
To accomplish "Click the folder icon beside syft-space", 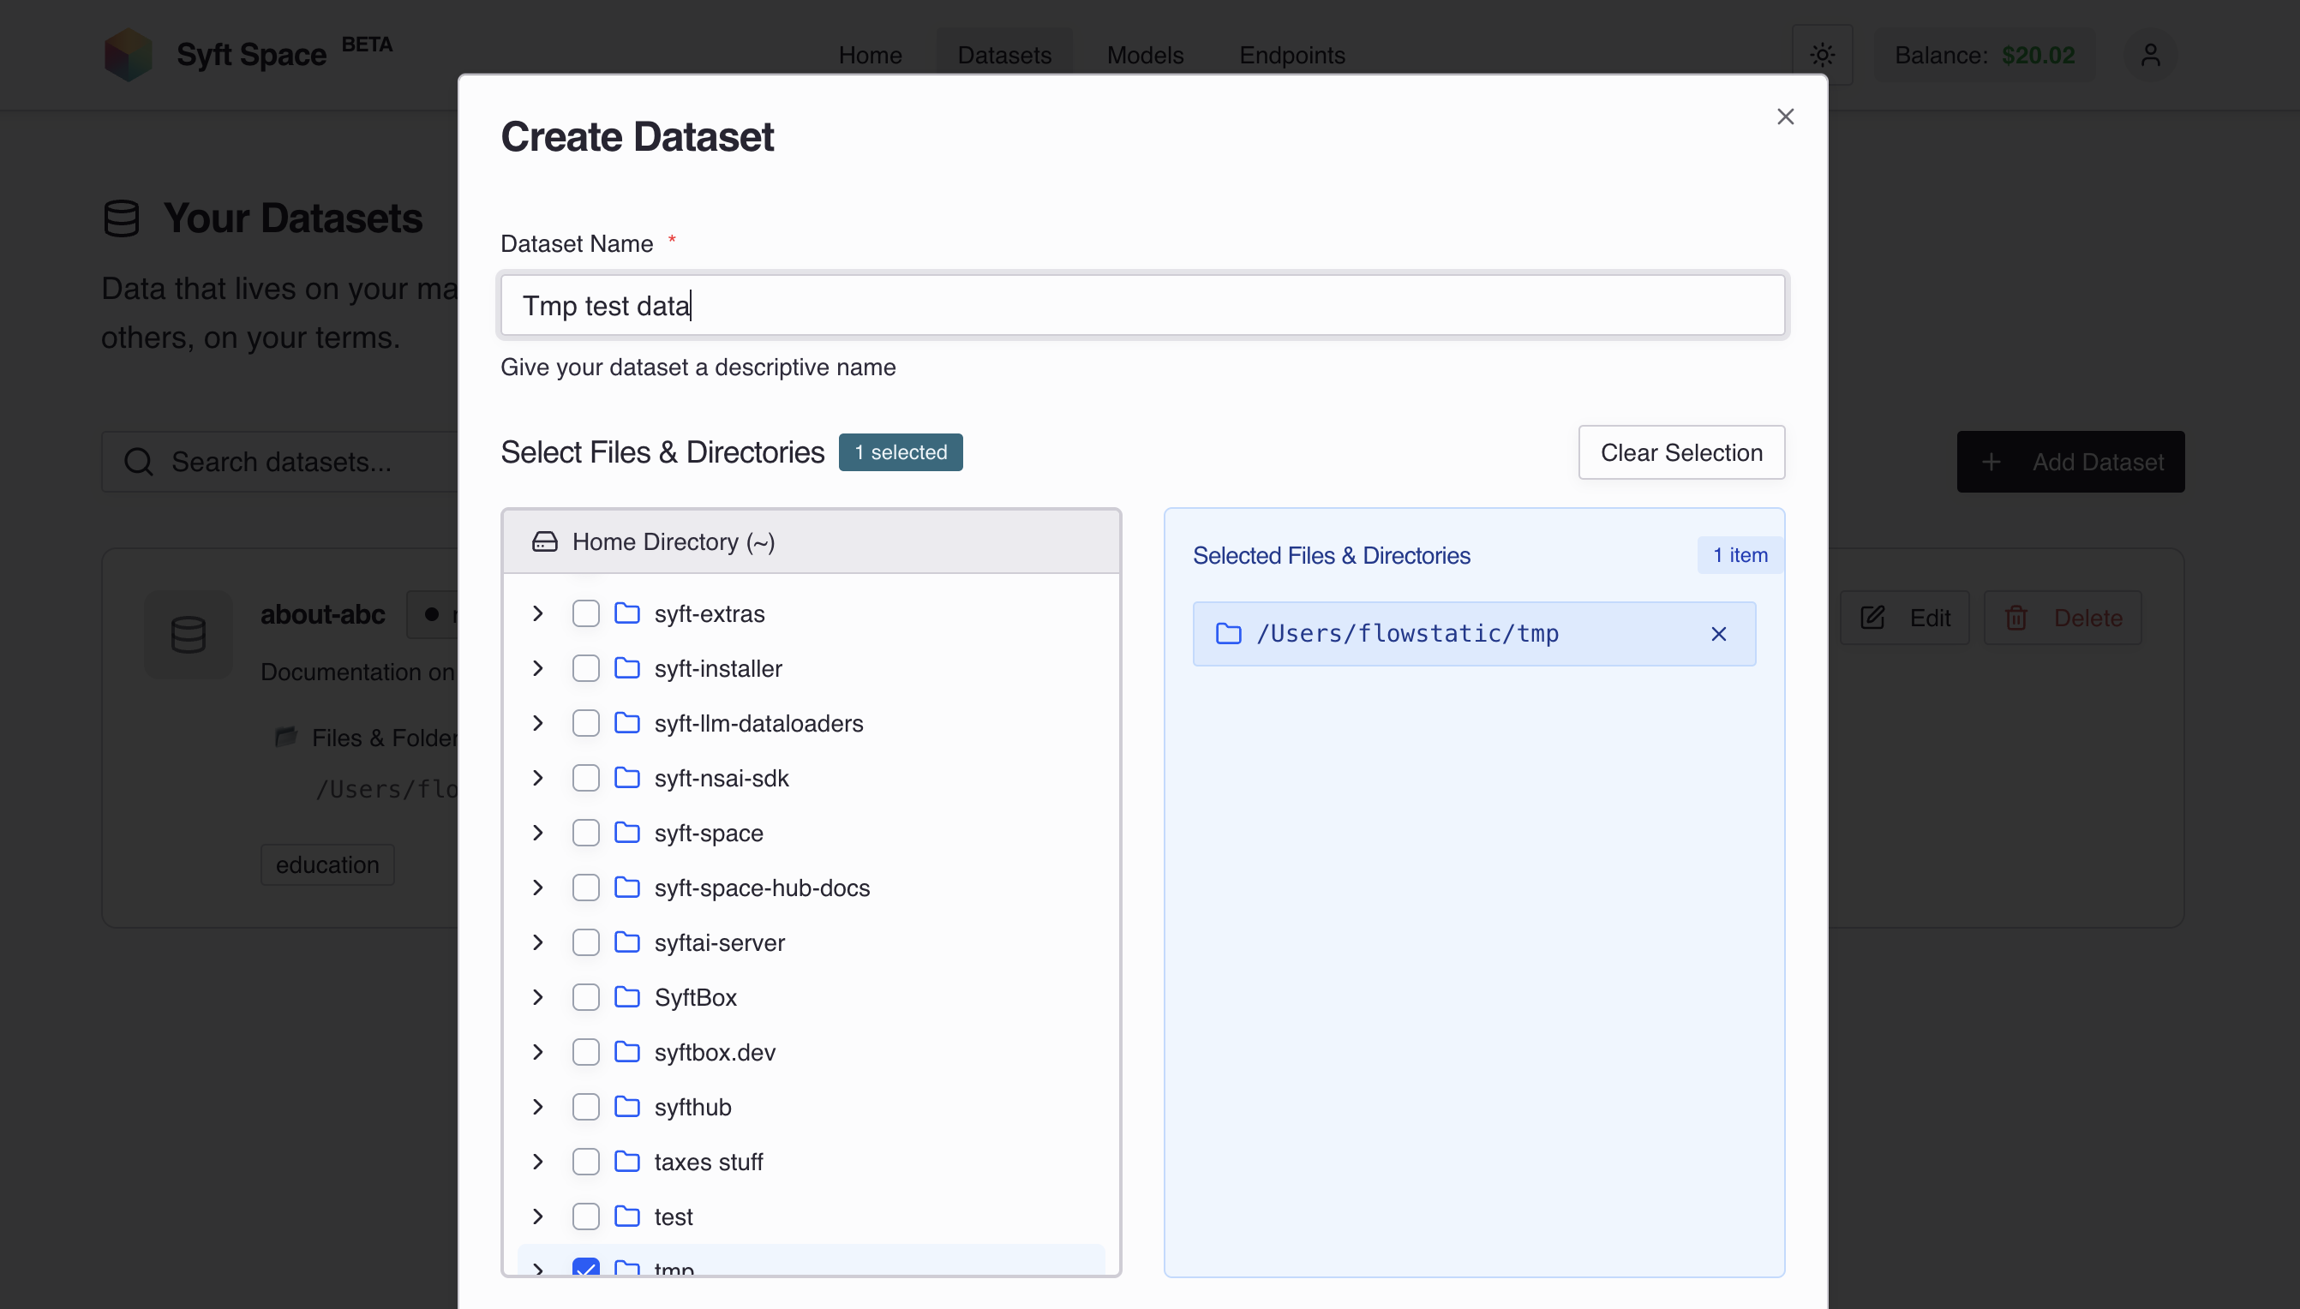I will (626, 833).
